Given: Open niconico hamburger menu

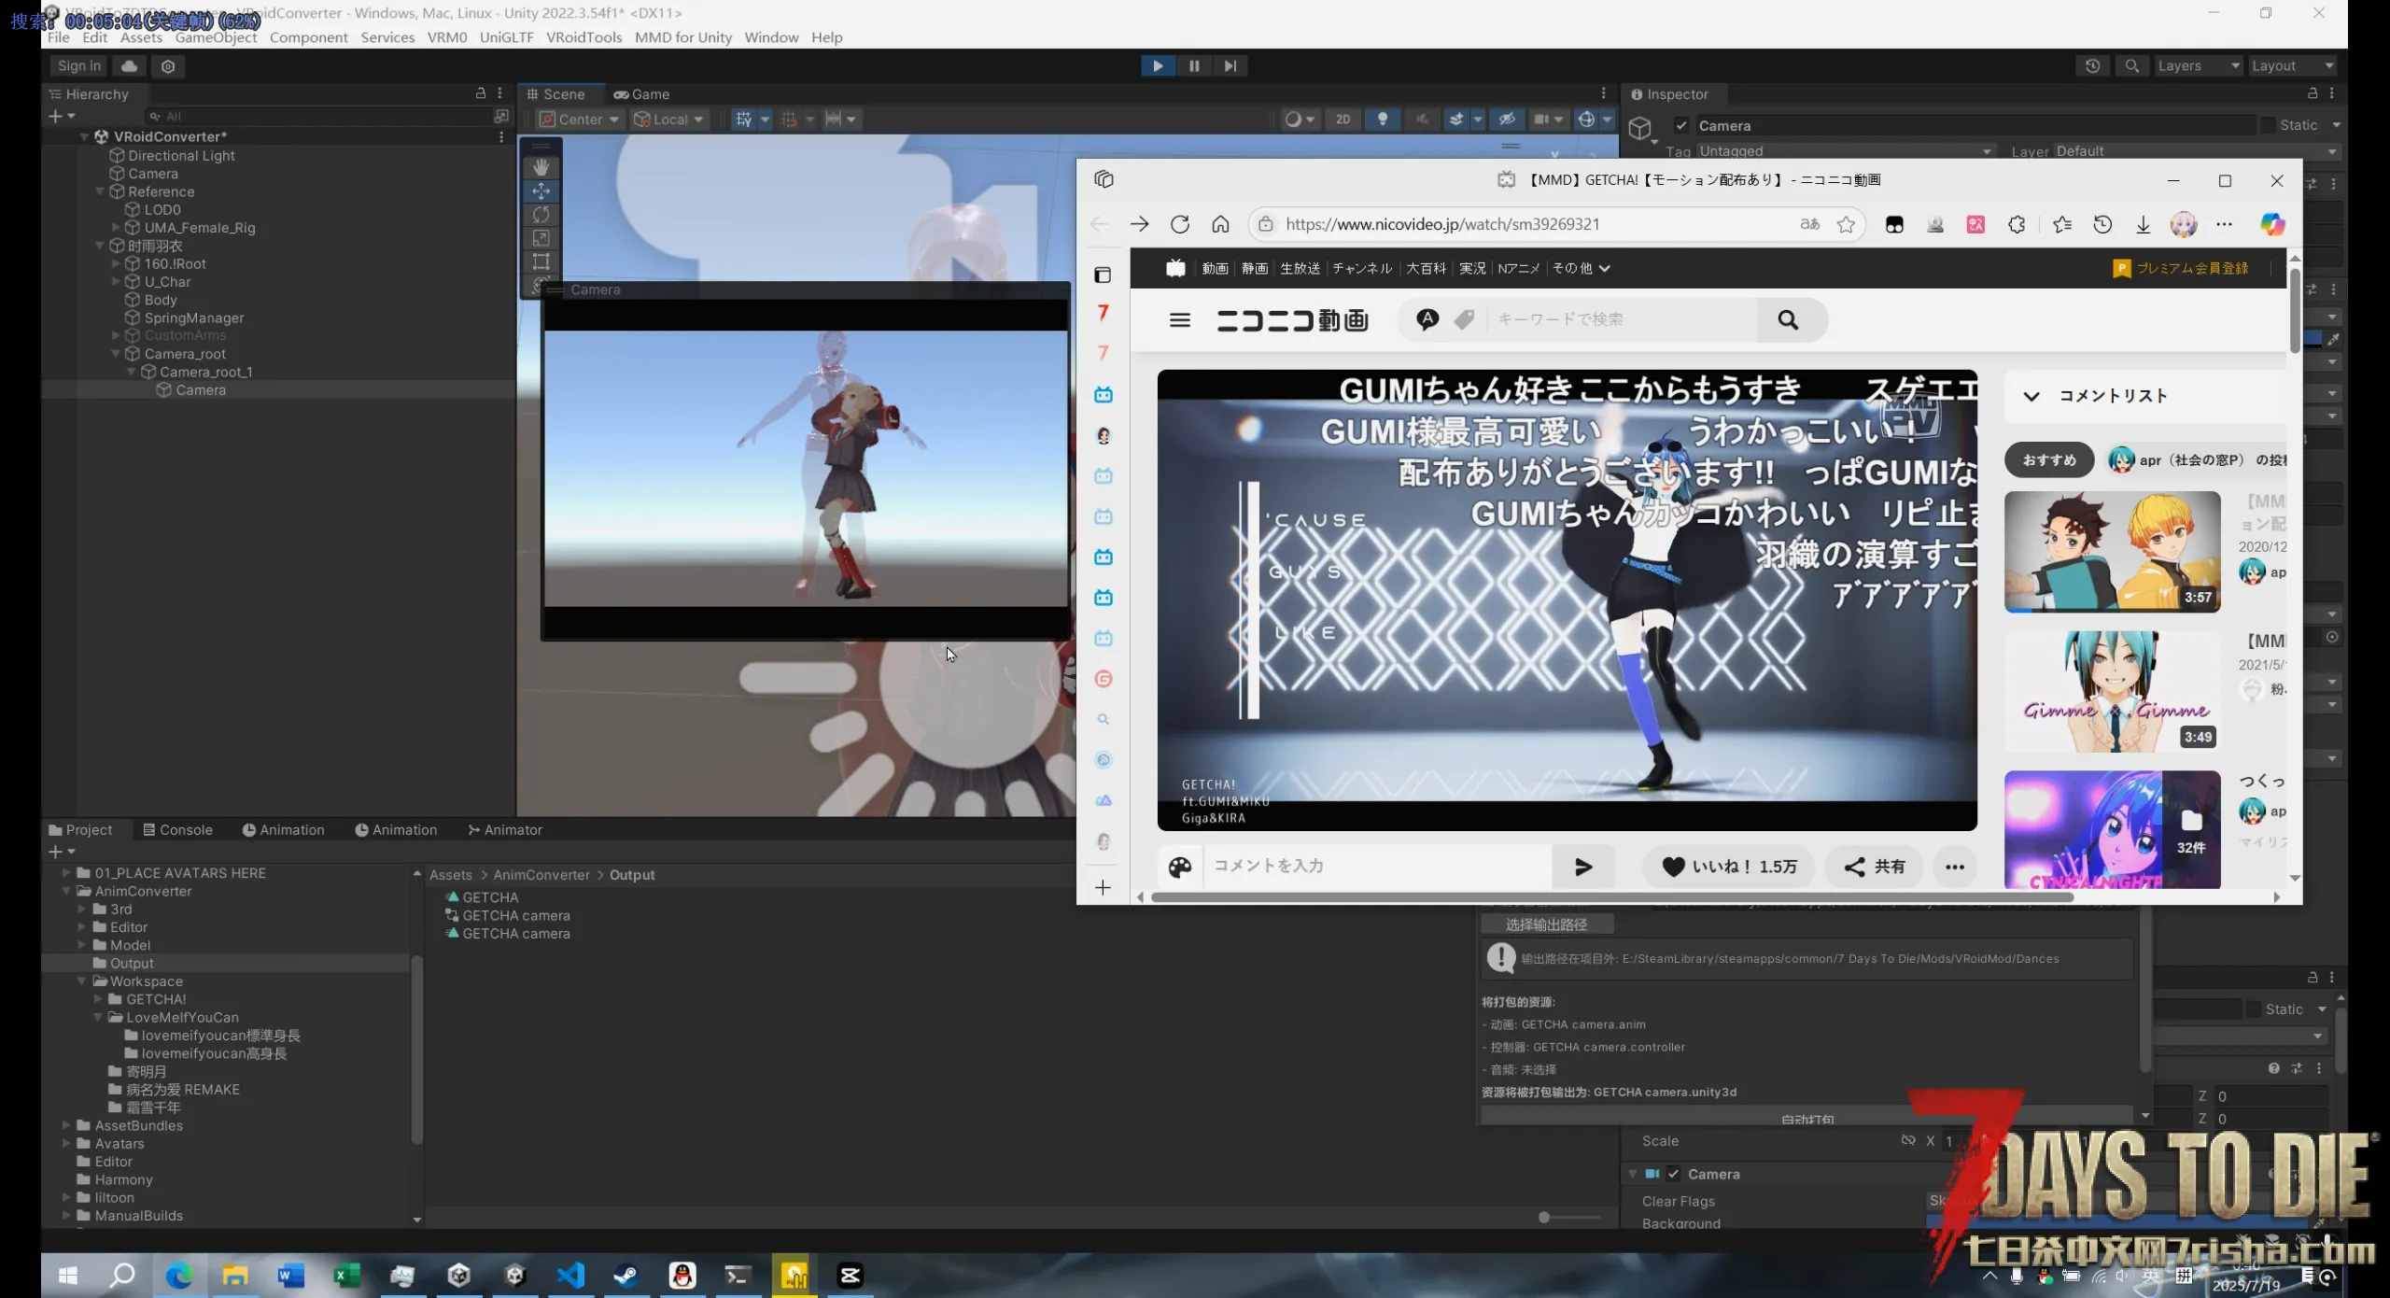Looking at the screenshot, I should click(1180, 320).
